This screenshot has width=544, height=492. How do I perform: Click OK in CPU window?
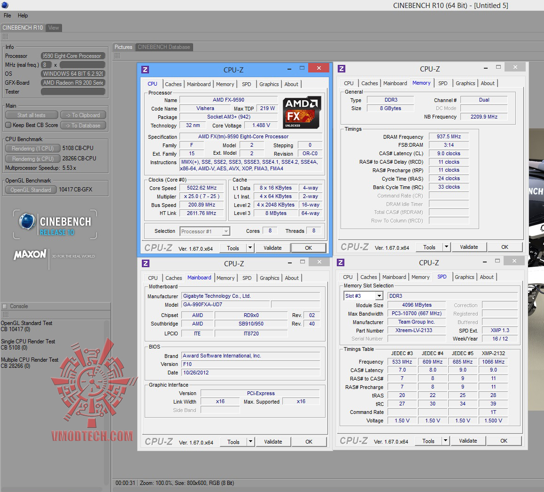[309, 248]
